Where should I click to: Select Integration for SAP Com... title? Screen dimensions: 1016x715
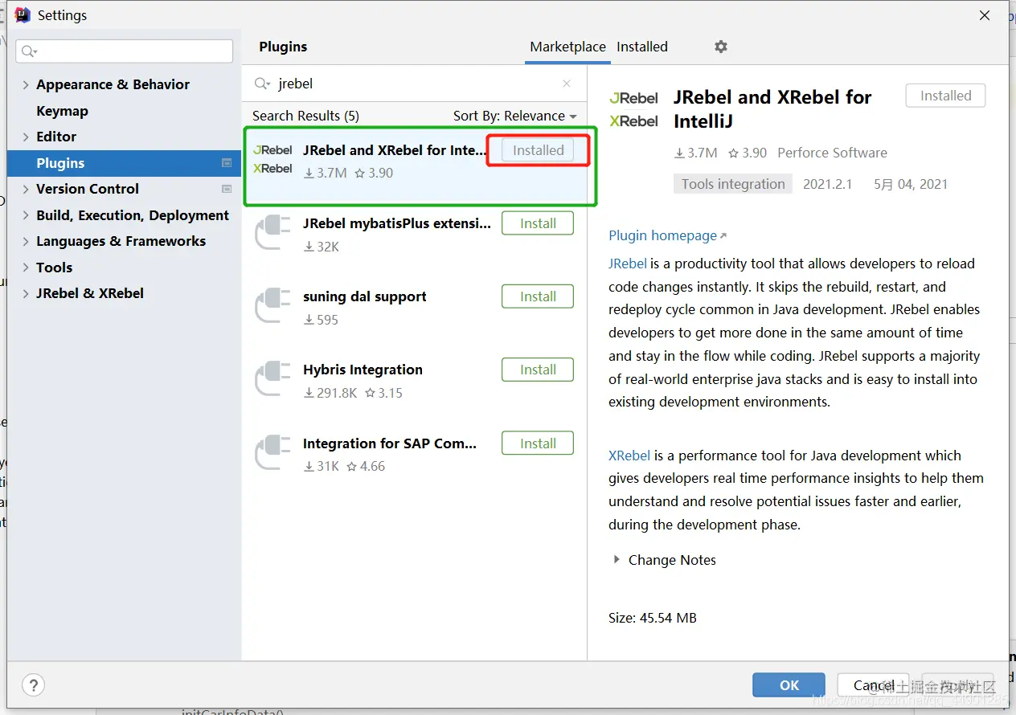(390, 443)
